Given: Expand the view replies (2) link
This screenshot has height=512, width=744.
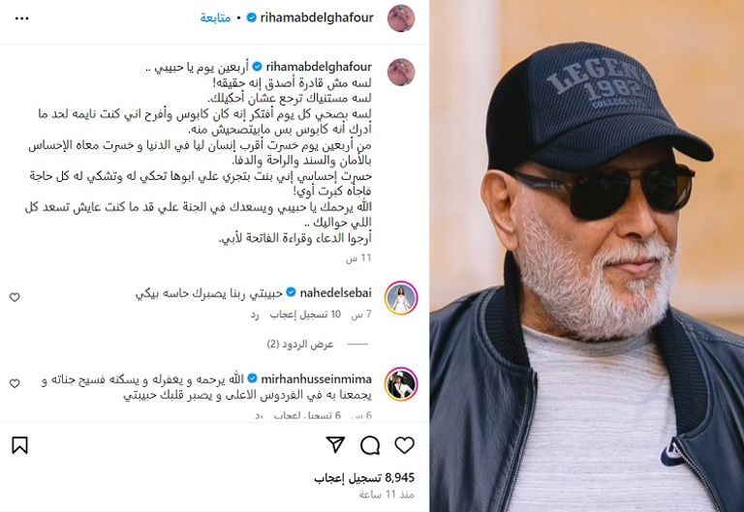Looking at the screenshot, I should (300, 345).
